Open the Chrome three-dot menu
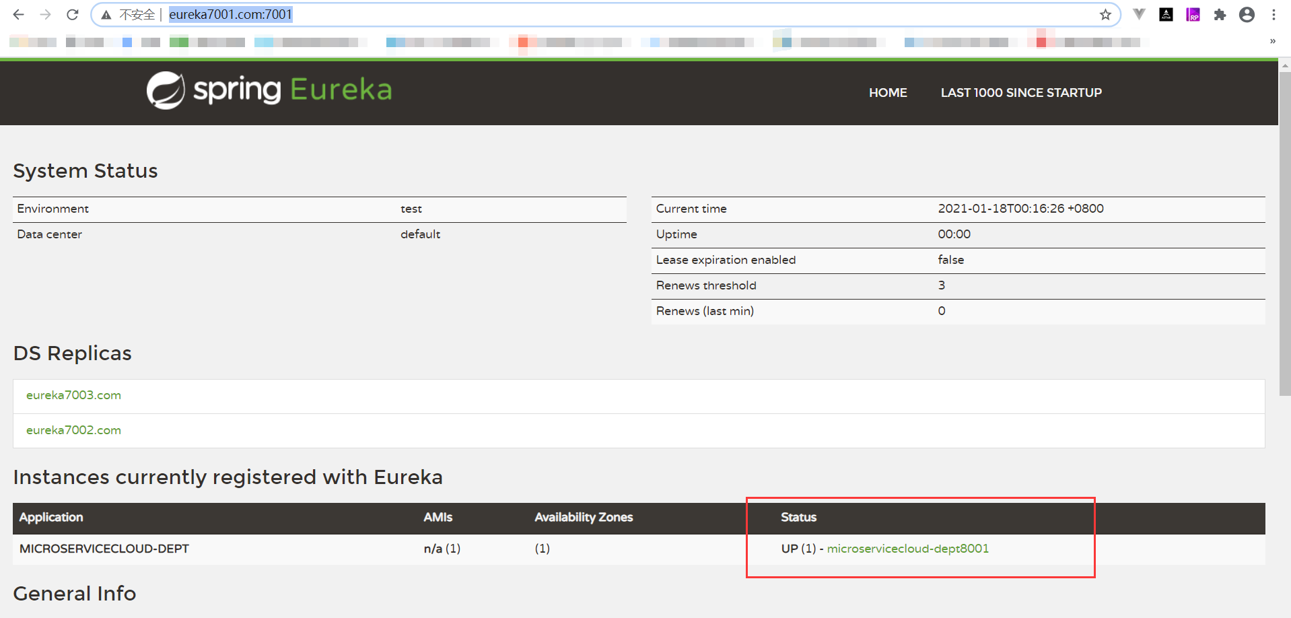This screenshot has height=618, width=1291. [1273, 14]
